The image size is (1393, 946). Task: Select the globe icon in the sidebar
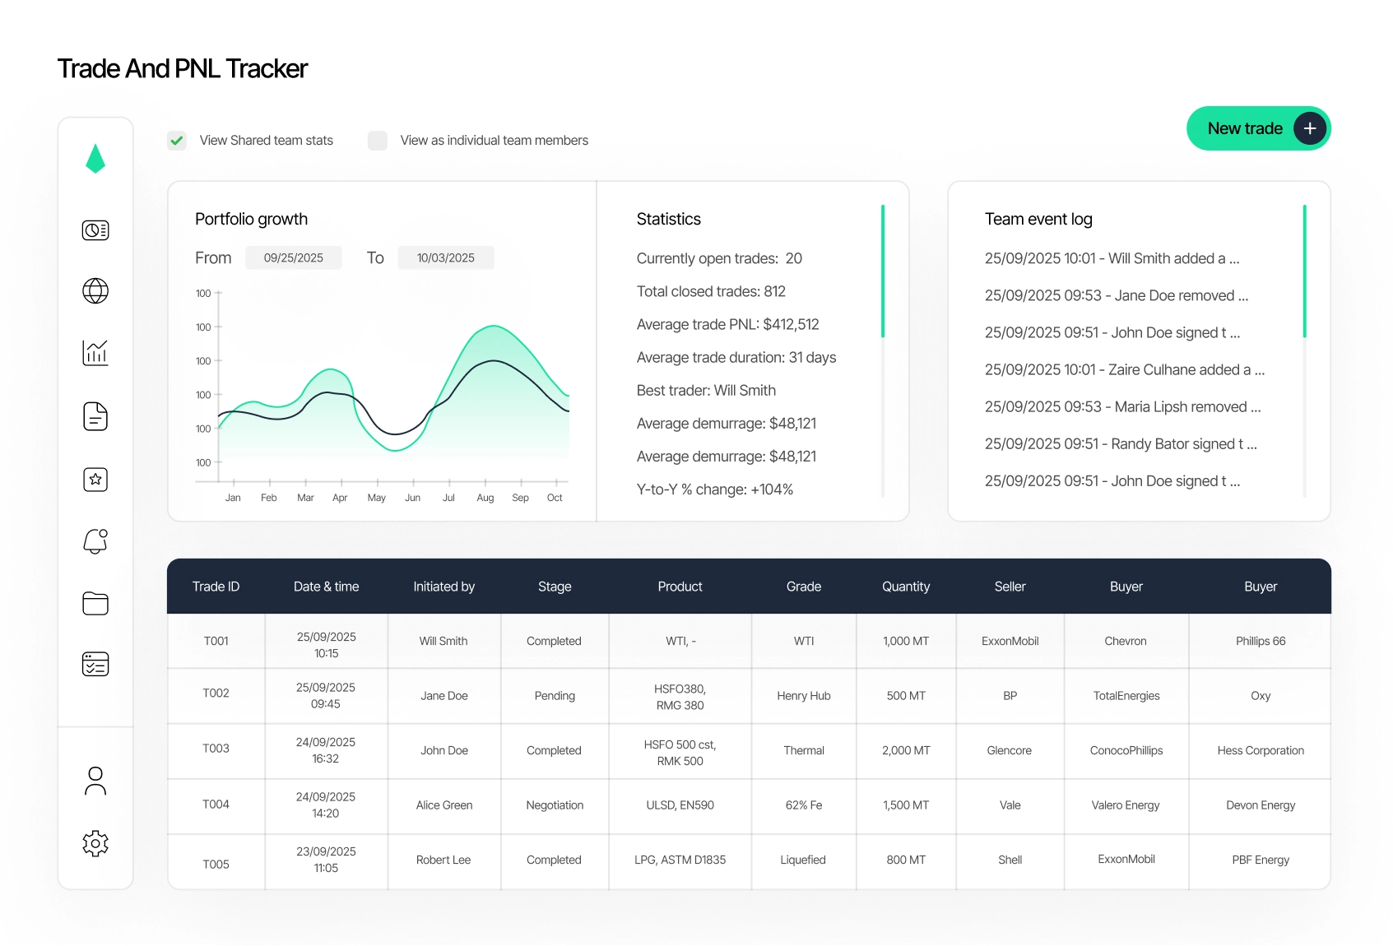pos(95,291)
